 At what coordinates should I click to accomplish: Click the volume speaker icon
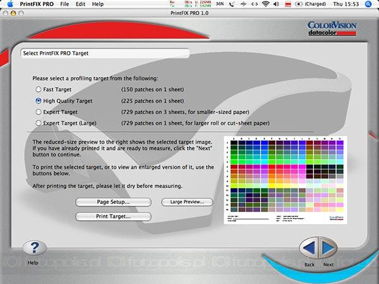[x=276, y=4]
